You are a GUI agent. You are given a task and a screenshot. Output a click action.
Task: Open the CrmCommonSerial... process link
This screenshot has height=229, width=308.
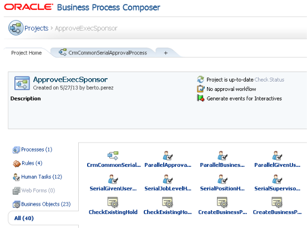click(114, 165)
